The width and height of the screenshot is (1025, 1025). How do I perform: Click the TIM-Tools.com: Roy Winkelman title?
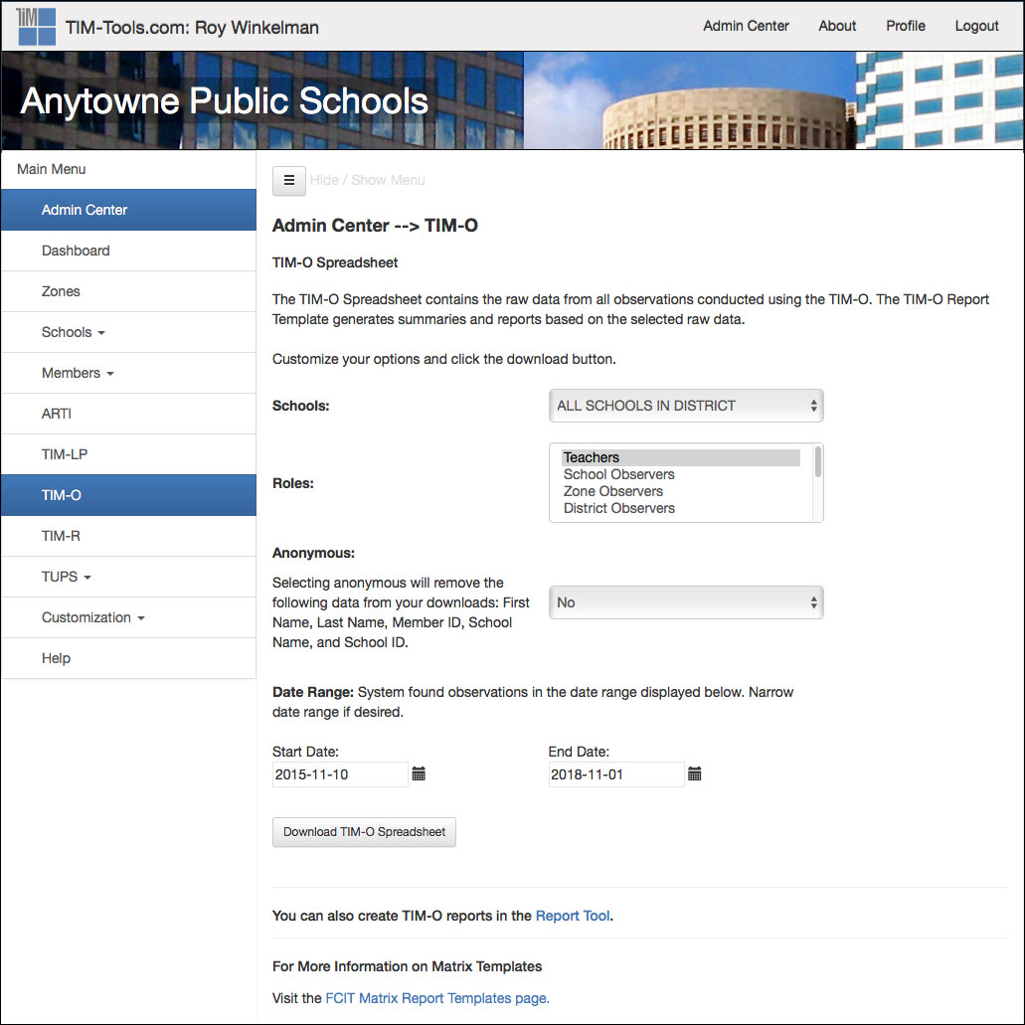(x=192, y=28)
